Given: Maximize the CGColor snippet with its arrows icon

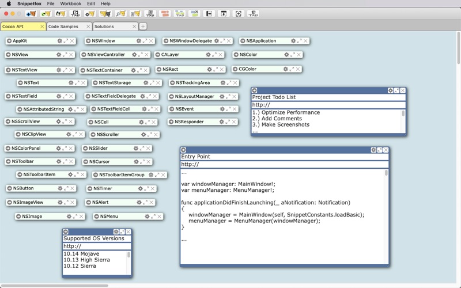Looking at the screenshot, I should click(292, 69).
